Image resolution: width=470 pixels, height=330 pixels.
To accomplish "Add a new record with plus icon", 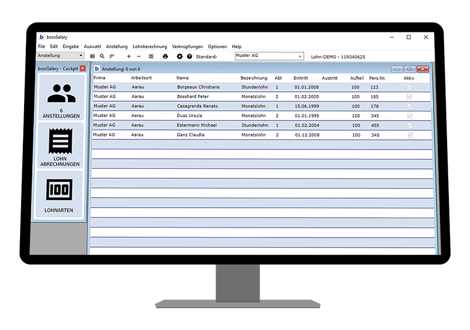I will pyautogui.click(x=129, y=56).
